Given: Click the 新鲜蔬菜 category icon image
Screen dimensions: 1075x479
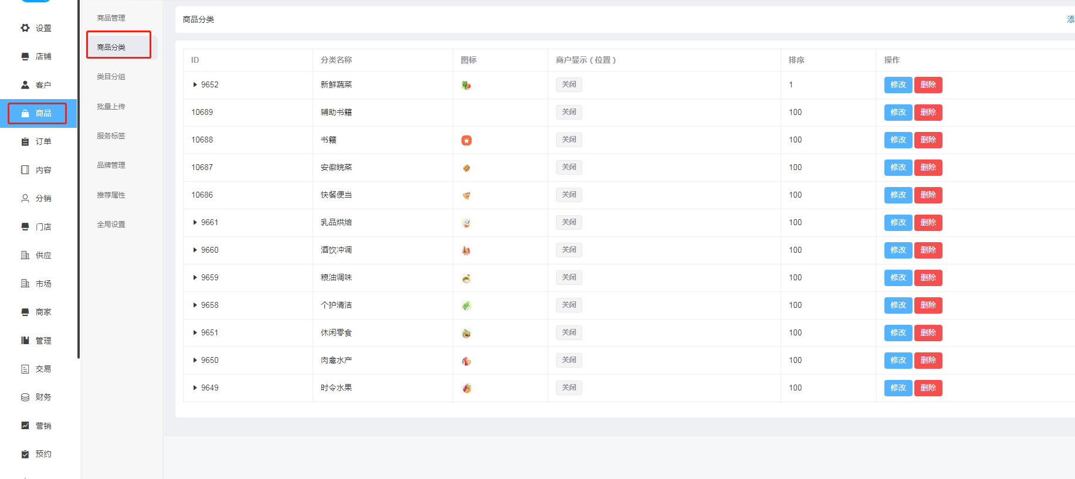Looking at the screenshot, I should pos(466,85).
